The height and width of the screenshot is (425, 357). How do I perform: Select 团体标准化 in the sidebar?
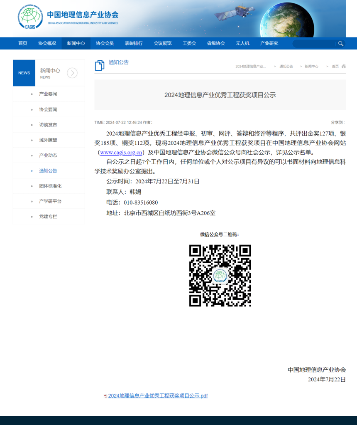tap(50, 186)
